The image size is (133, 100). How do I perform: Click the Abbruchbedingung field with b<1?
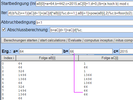click(84, 23)
